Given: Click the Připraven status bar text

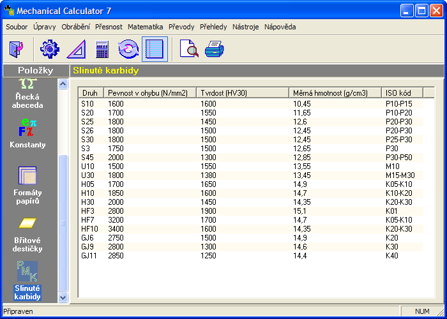Looking at the screenshot, I should point(19,311).
